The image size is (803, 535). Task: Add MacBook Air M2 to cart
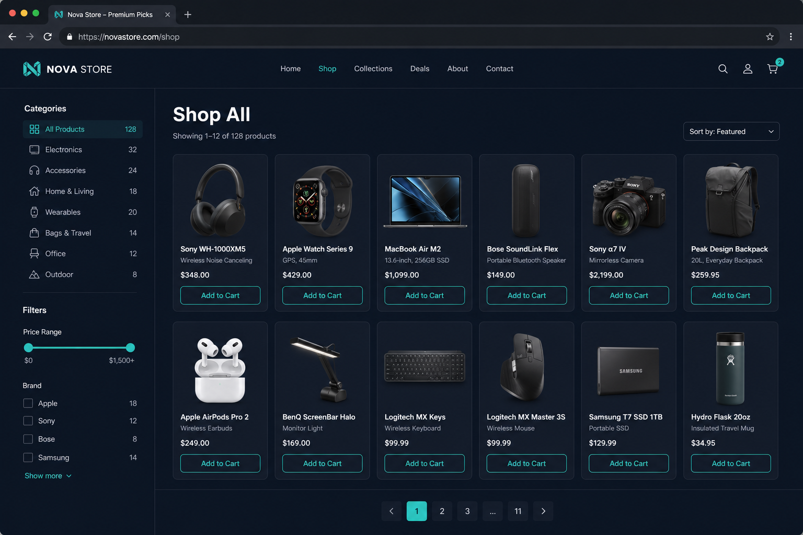point(425,295)
